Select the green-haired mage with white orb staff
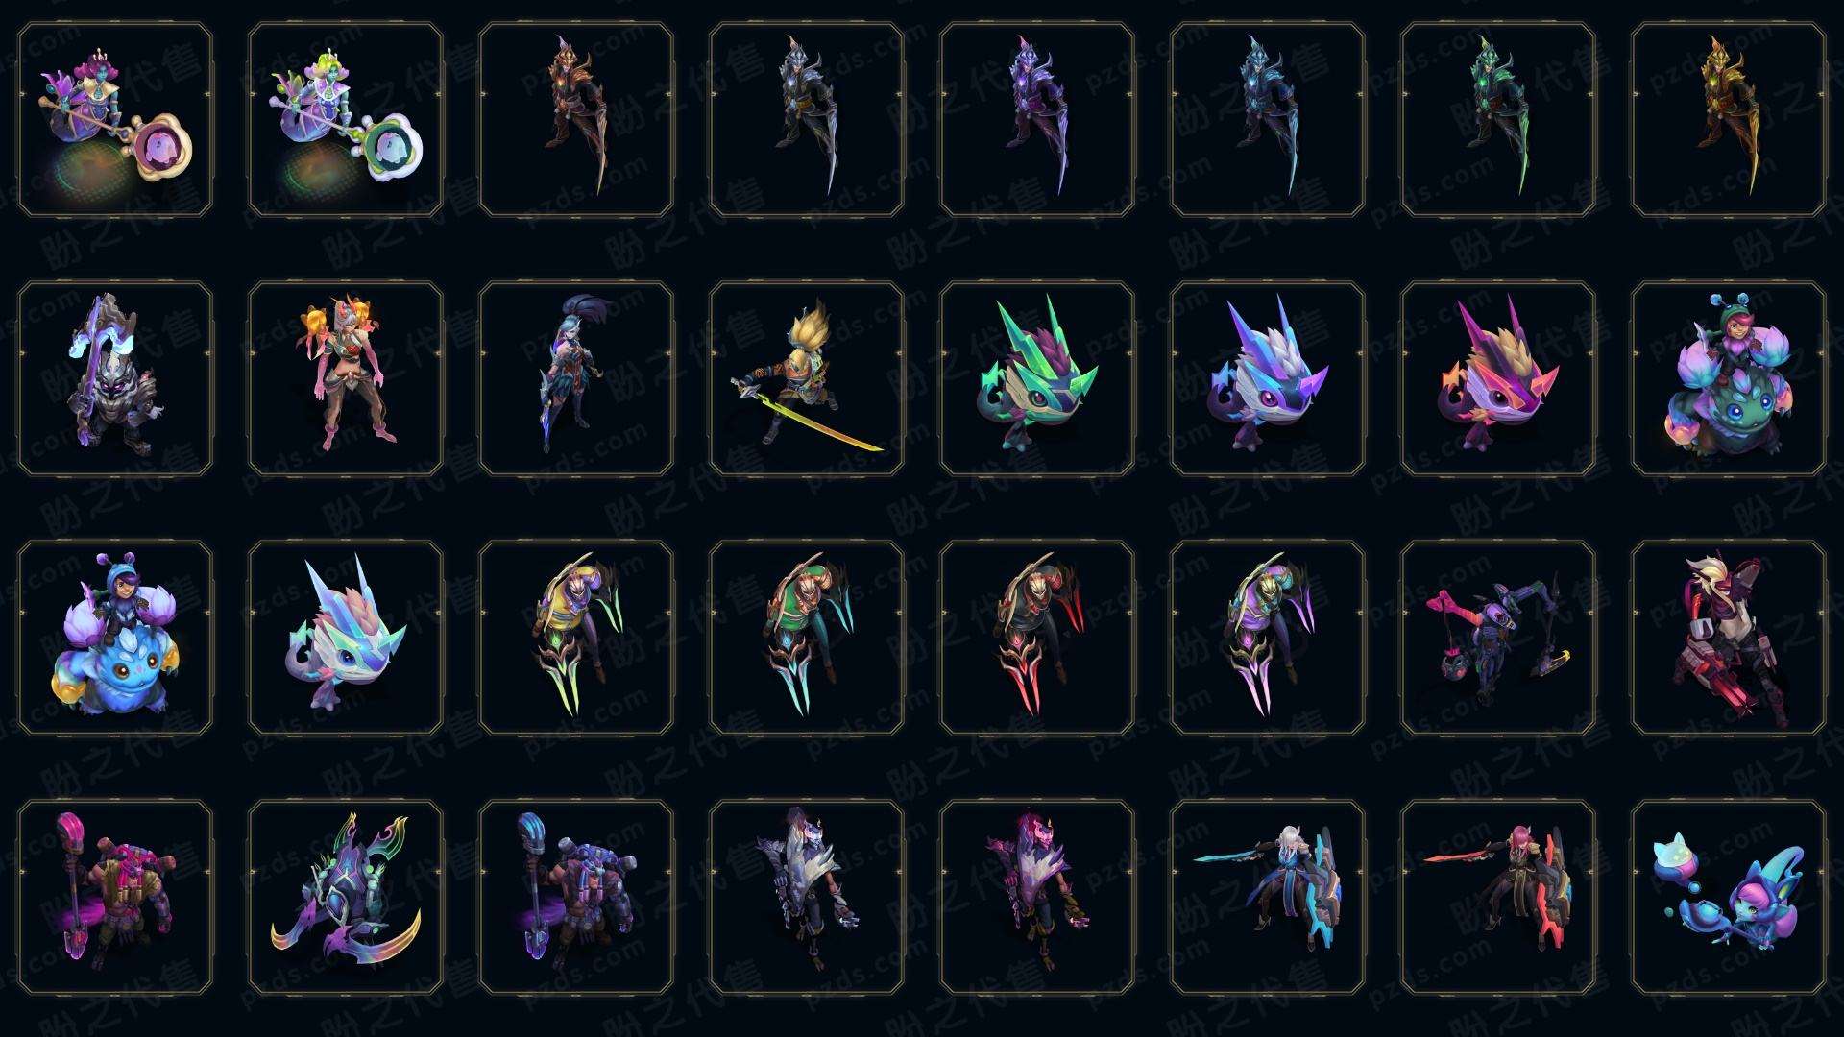Screen dimensions: 1844x1037 point(346,119)
